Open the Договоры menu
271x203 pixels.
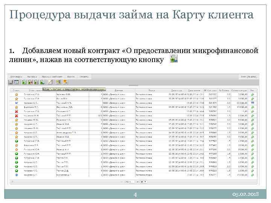point(16,77)
